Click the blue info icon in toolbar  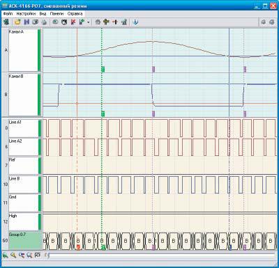click(135, 22)
